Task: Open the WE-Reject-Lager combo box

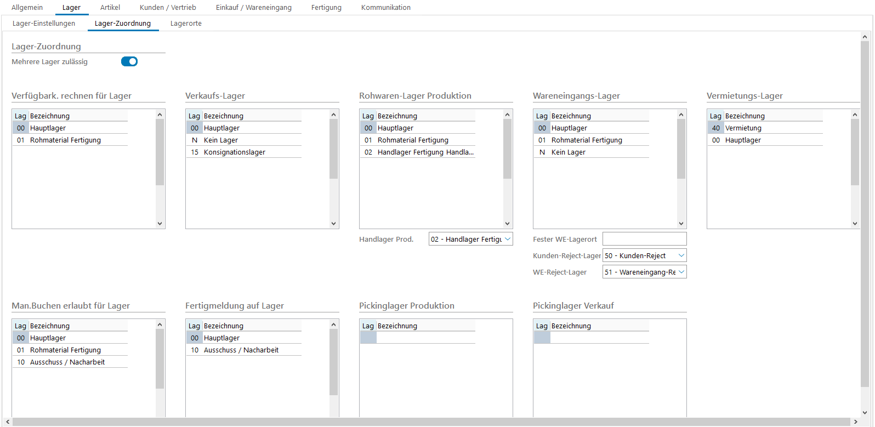Action: point(681,272)
